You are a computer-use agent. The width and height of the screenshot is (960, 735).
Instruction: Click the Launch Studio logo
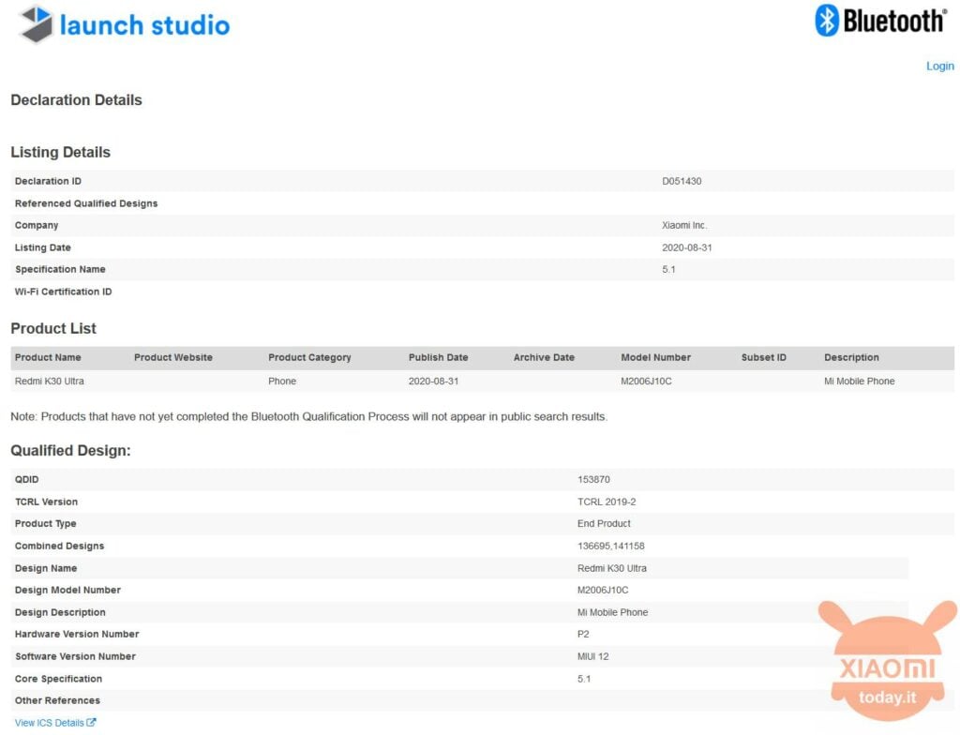point(125,24)
